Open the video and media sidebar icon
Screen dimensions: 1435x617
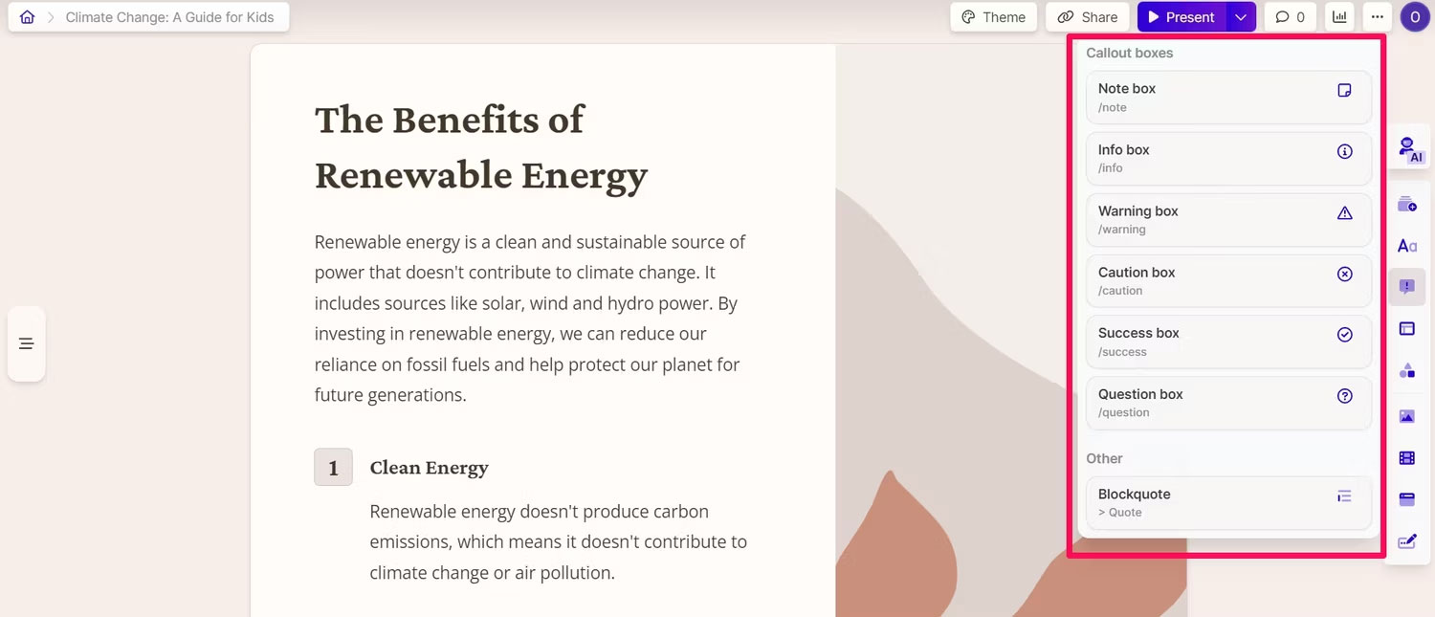(1407, 458)
